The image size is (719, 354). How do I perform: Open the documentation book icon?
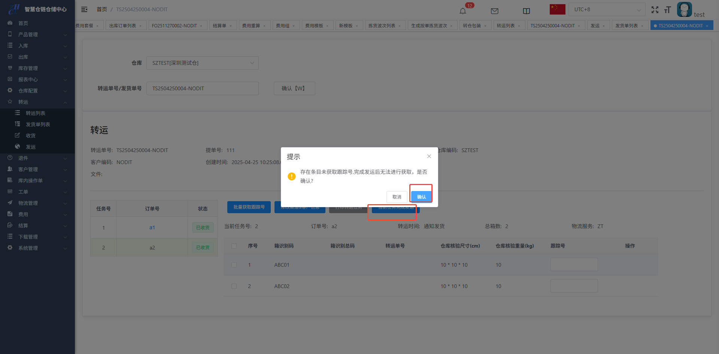pyautogui.click(x=526, y=11)
